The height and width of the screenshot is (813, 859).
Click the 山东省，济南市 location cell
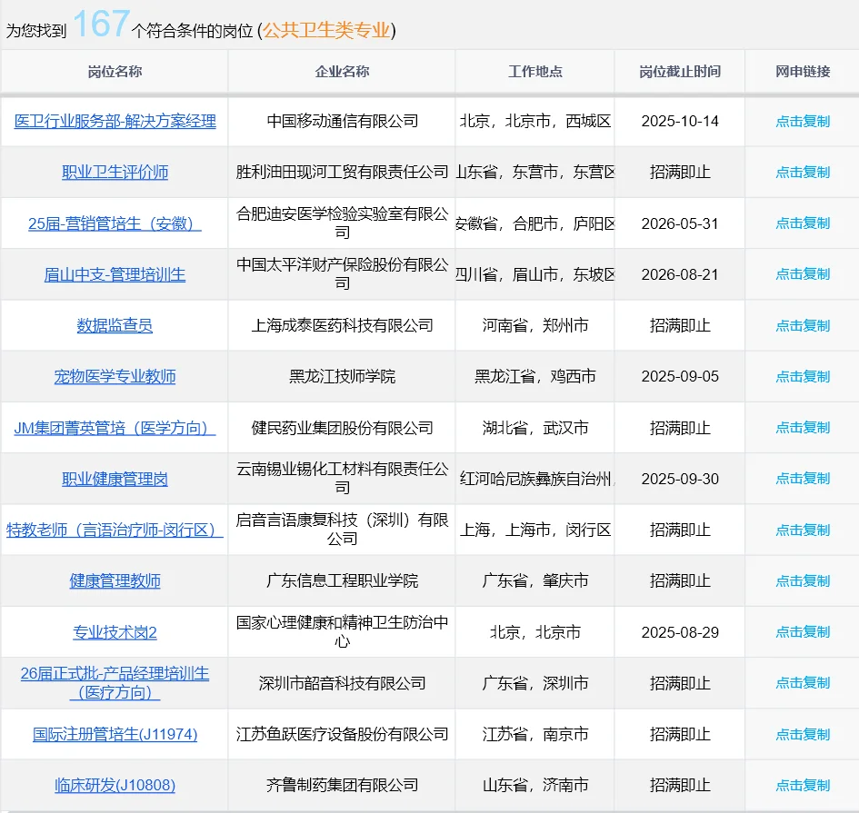click(535, 785)
